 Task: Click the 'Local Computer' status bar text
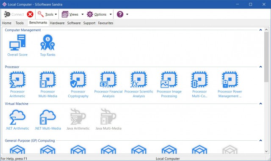[x=168, y=158]
